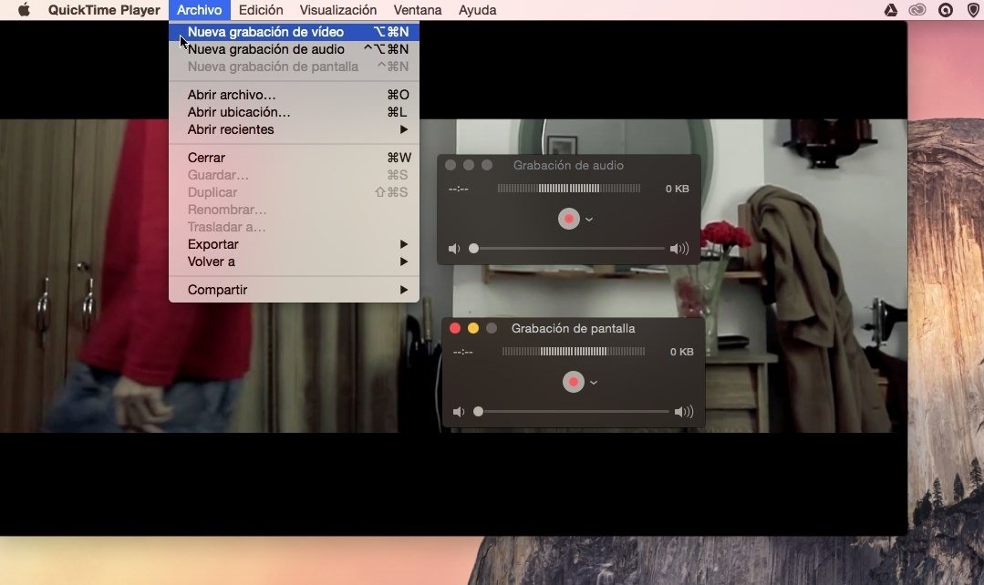This screenshot has width=984, height=585.
Task: Minimize the Grabación de pantalla window
Action: point(473,328)
